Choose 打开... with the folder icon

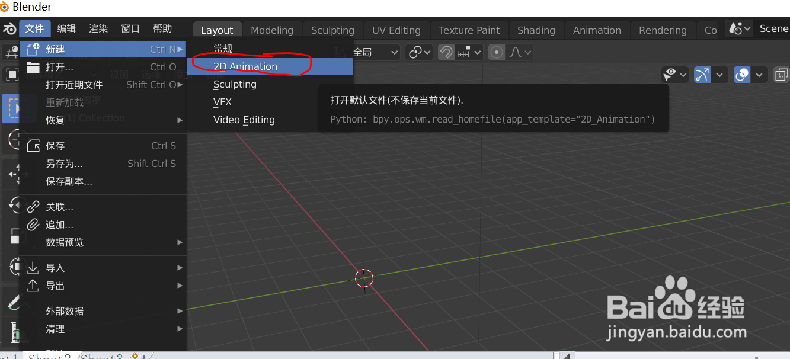tap(103, 67)
